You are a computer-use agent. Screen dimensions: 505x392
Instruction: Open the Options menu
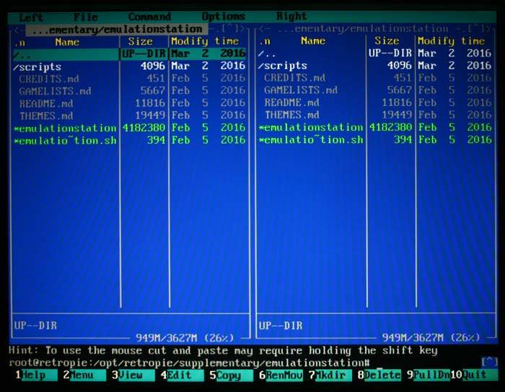click(224, 16)
